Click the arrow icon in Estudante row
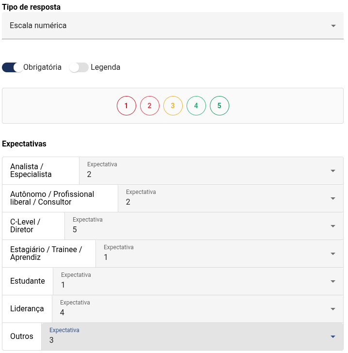 333,282
